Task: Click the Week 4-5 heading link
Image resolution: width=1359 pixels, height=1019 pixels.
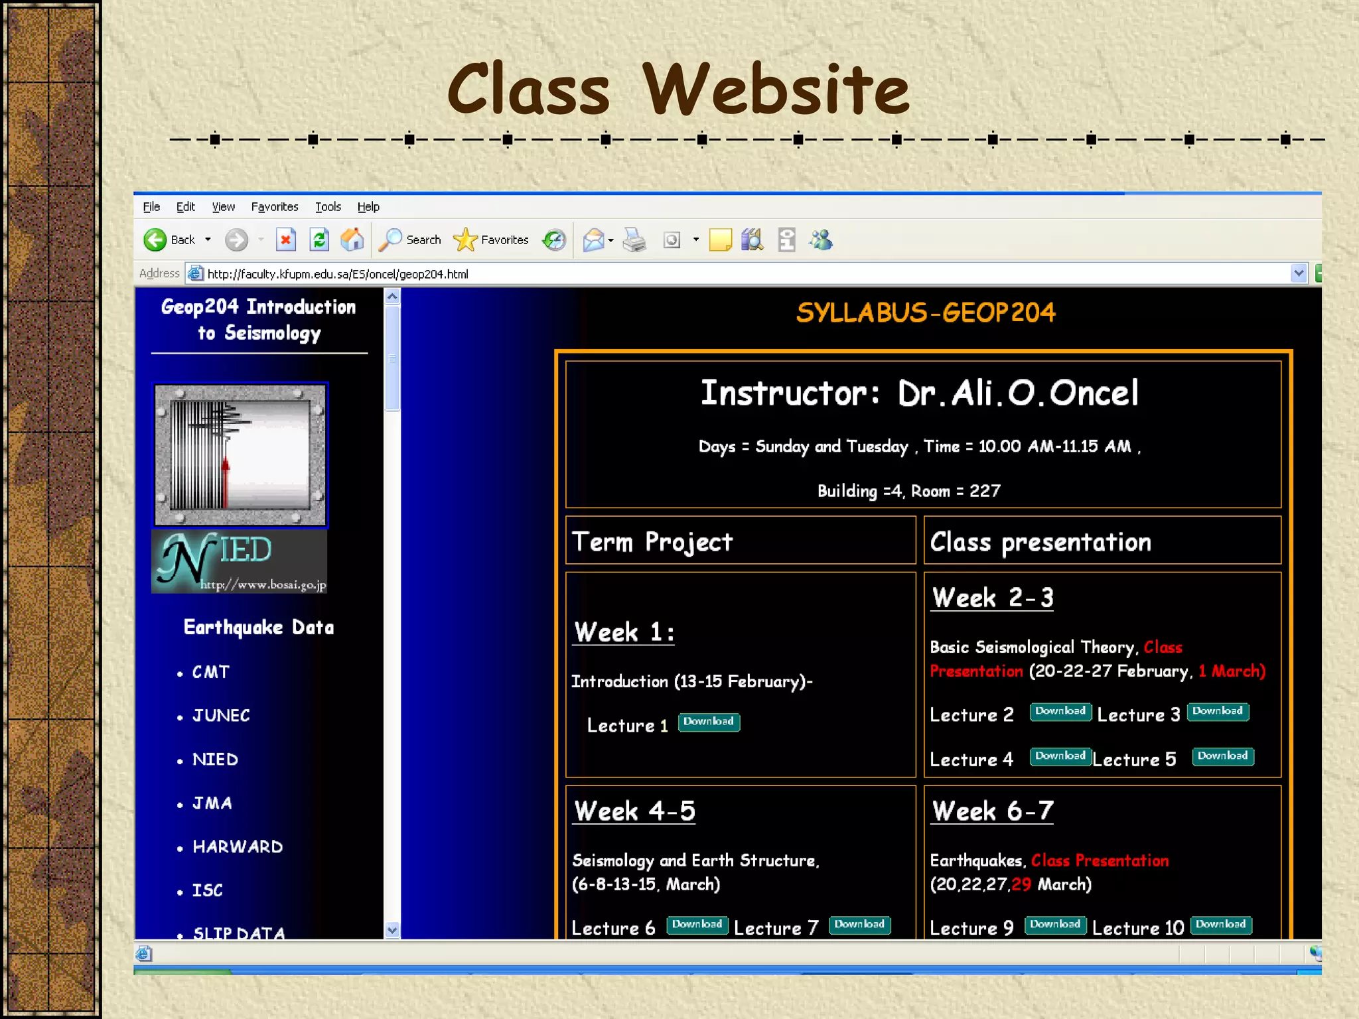Action: (x=634, y=811)
